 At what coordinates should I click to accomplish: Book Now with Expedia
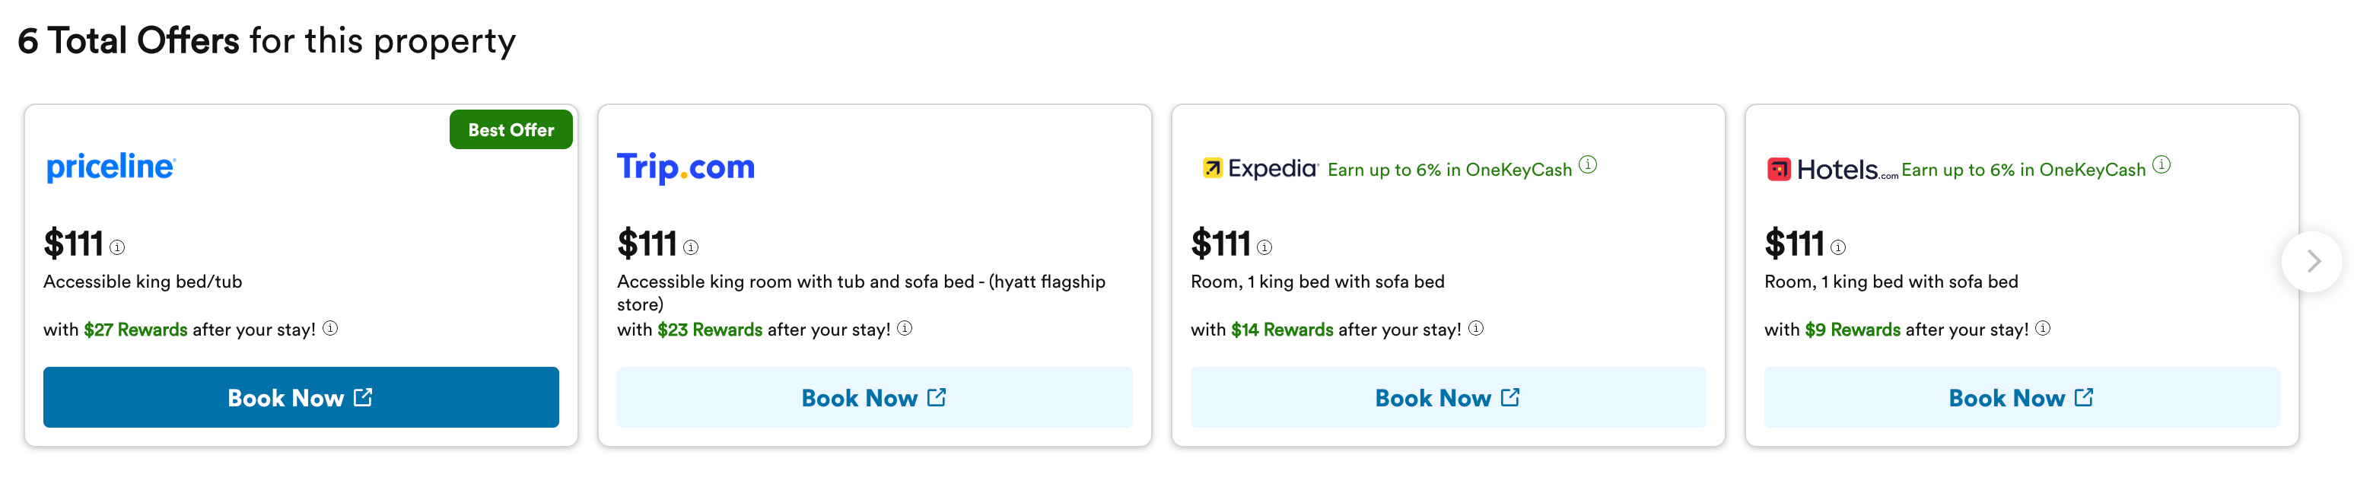coord(1448,397)
